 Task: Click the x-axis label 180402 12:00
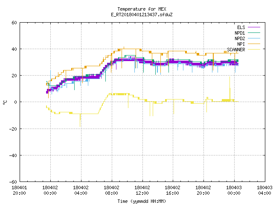[x=142, y=190]
